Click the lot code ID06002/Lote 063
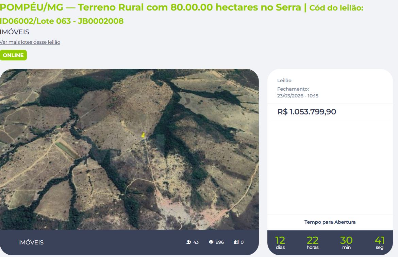The height and width of the screenshot is (257, 398). (35, 21)
